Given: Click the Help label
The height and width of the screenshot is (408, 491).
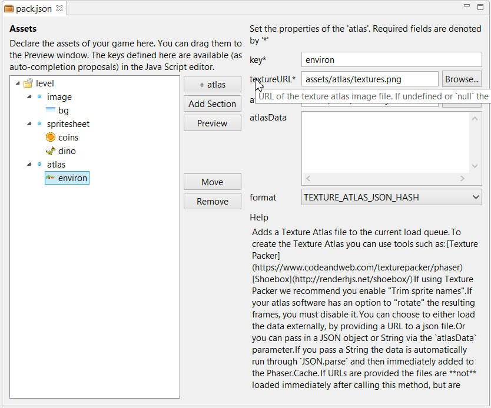Looking at the screenshot, I should tap(259, 218).
